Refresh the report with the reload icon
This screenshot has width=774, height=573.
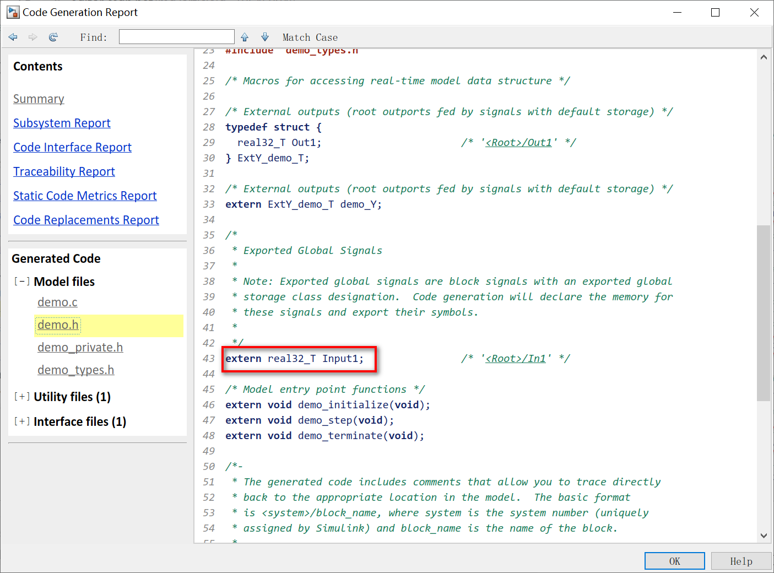pos(53,37)
